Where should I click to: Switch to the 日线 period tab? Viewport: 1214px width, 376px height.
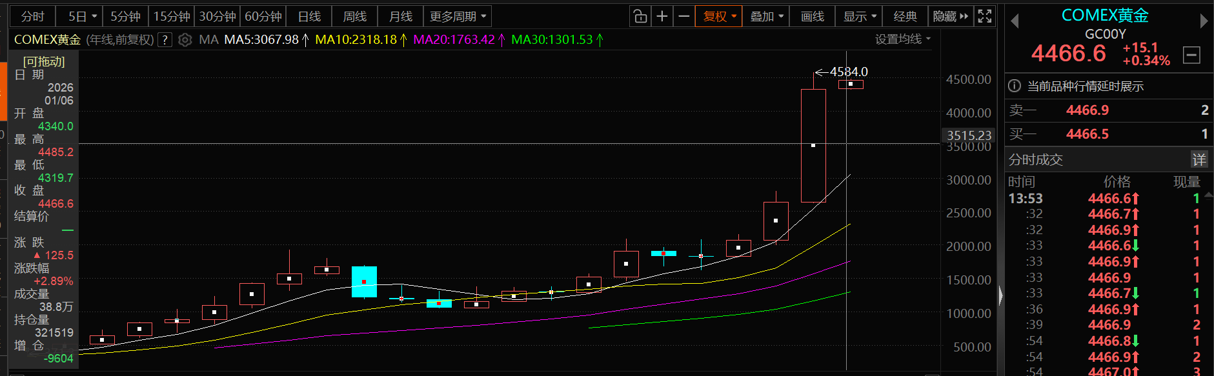pos(309,16)
